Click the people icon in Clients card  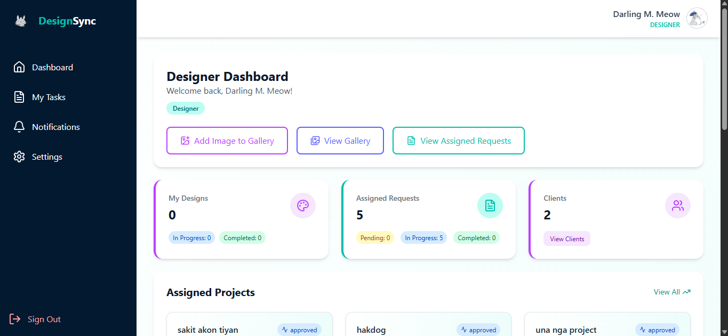click(x=677, y=206)
